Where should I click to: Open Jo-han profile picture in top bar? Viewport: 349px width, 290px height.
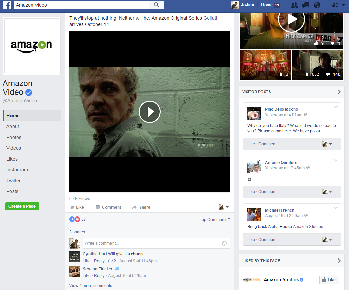[x=235, y=5]
